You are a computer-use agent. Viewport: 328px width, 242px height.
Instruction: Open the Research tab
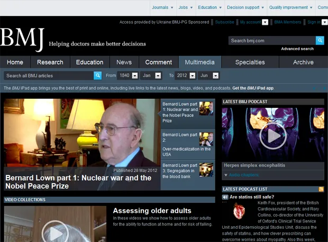[50, 62]
